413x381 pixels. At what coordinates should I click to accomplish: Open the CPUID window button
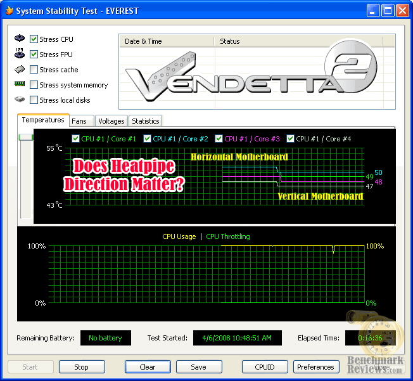[265, 367]
